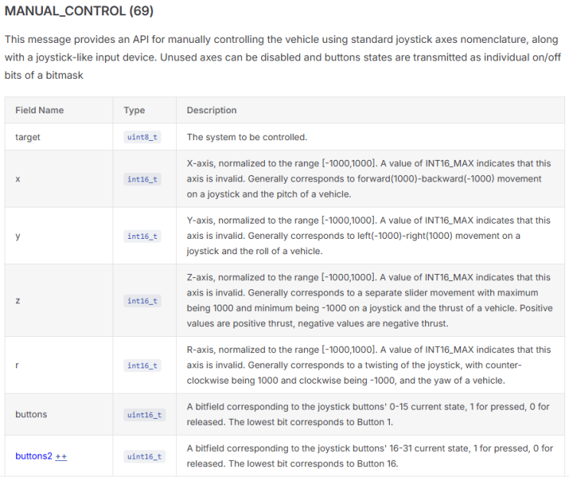The image size is (569, 477).
Task: Click int16_t type in r row
Action: point(142,365)
